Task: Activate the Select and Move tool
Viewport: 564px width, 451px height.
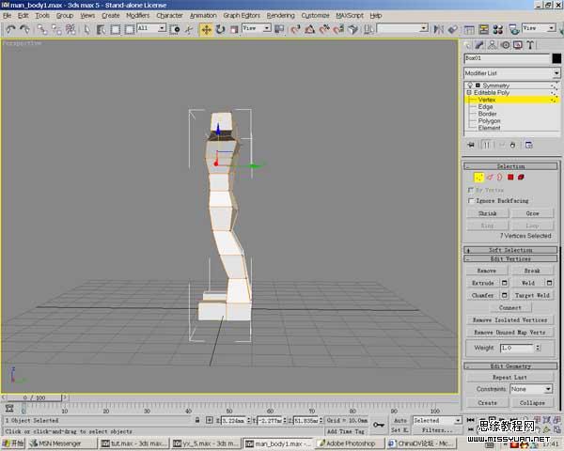Action: click(x=206, y=29)
